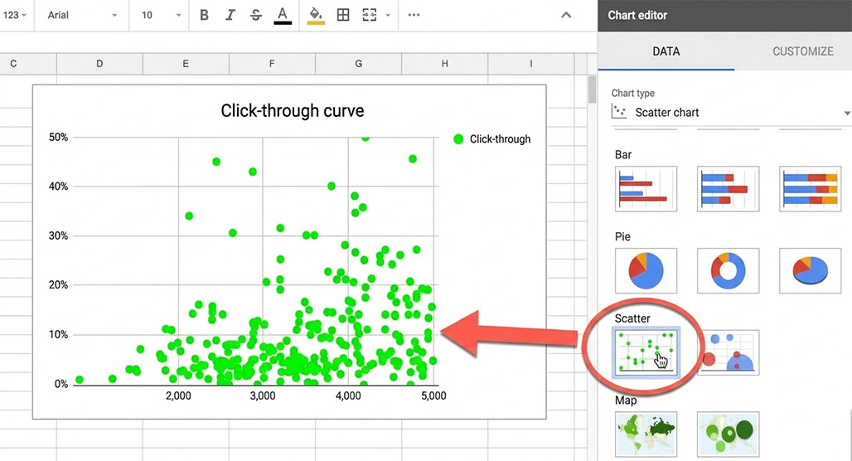
Task: Select the stacked bar chart thumbnail
Action: point(729,189)
